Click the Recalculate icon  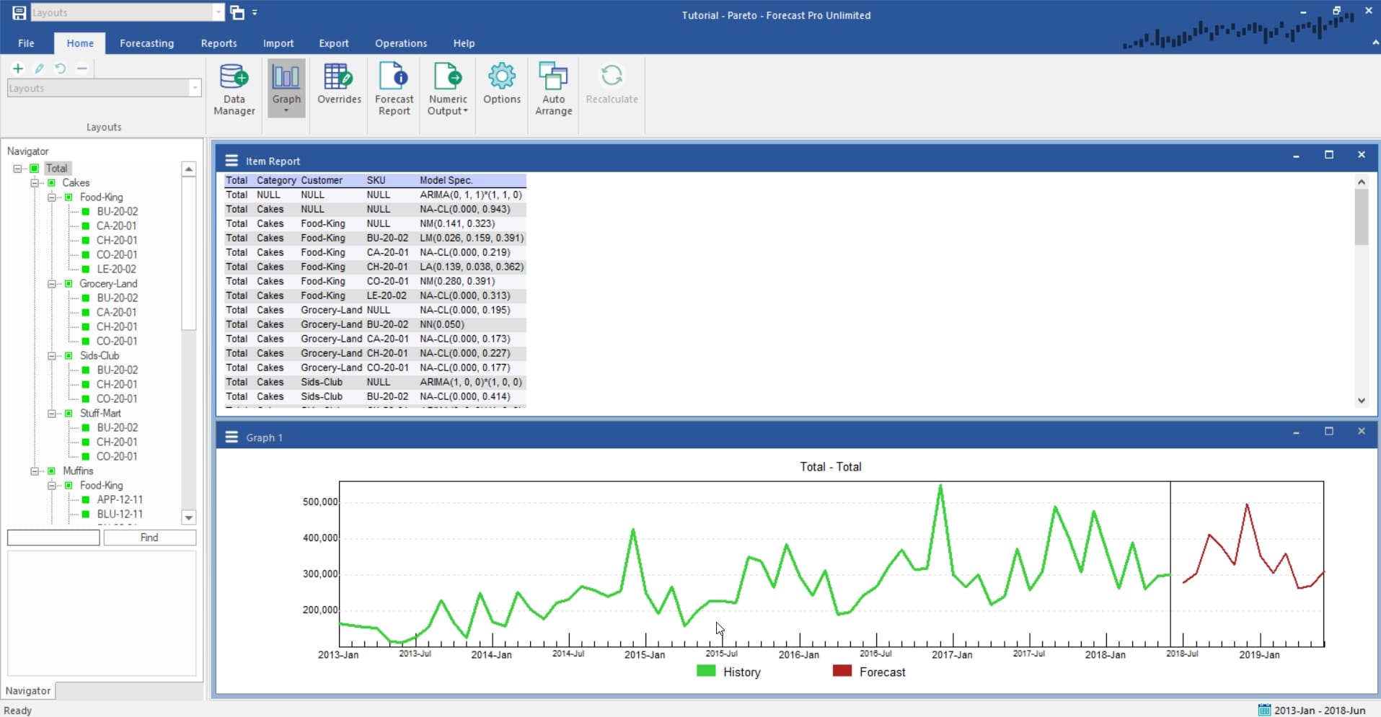[611, 76]
